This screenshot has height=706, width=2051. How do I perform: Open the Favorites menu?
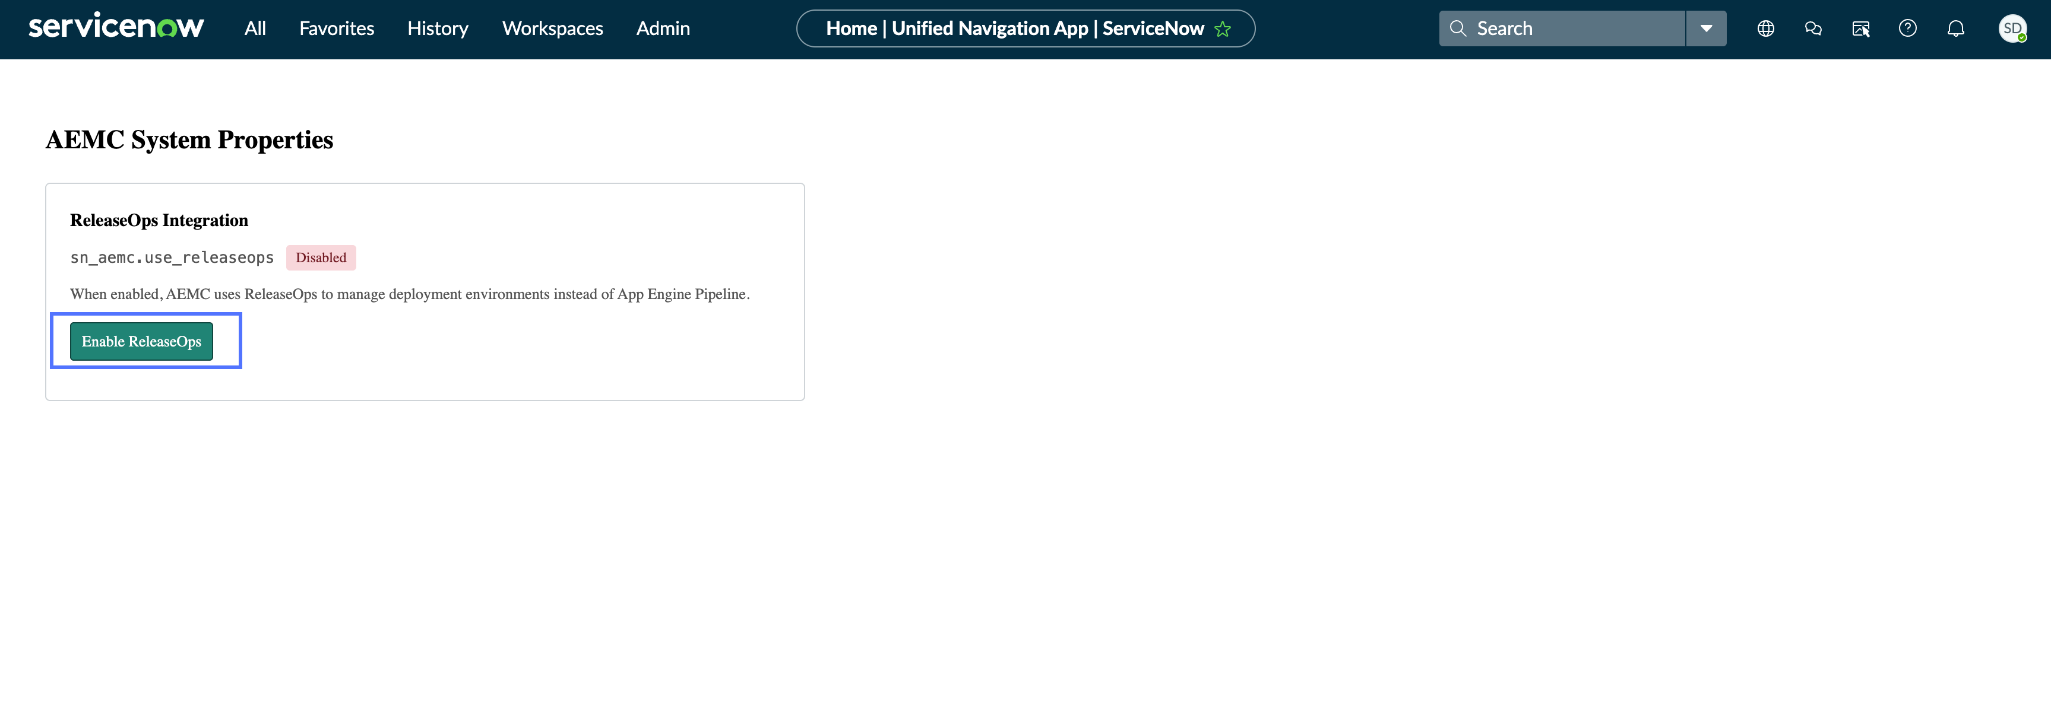[x=337, y=28]
